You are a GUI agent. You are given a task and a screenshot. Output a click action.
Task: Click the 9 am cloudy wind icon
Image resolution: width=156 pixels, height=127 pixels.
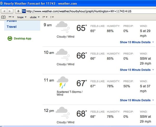(x=63, y=27)
